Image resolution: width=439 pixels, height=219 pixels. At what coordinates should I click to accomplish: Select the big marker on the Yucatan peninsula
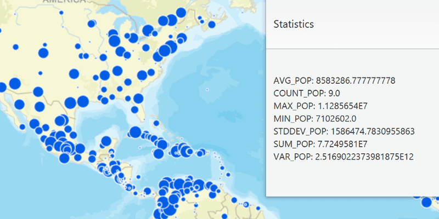click(x=106, y=141)
